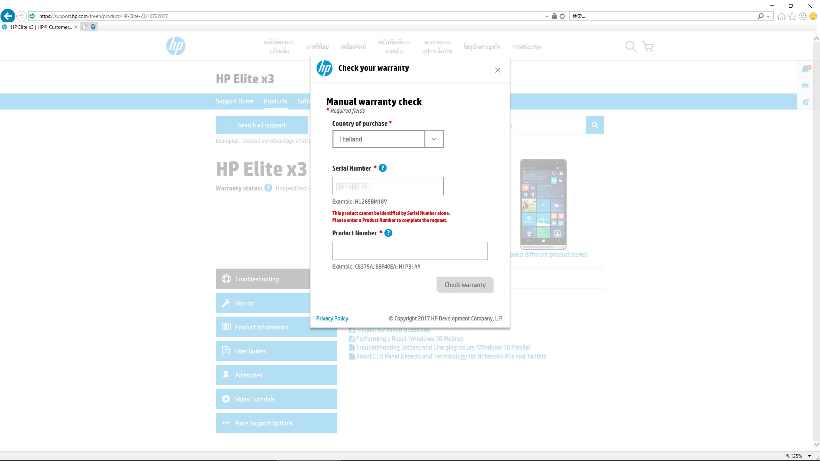Click the Check warranty button
This screenshot has width=820, height=461.
click(465, 285)
